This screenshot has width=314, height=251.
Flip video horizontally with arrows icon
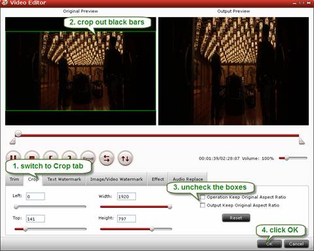pos(107,158)
